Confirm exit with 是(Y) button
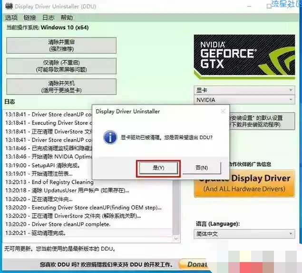The width and height of the screenshot is (302, 273). point(158,168)
